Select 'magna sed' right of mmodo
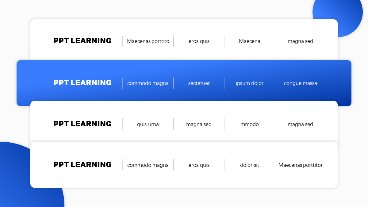The height and width of the screenshot is (207, 368). [300, 124]
